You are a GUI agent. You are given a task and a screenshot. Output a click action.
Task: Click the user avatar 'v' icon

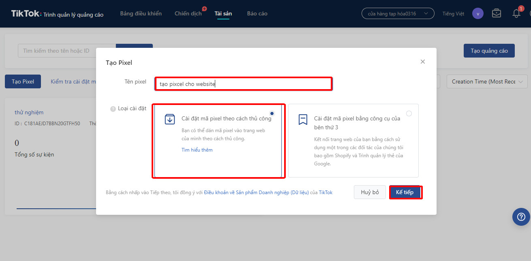(x=478, y=13)
